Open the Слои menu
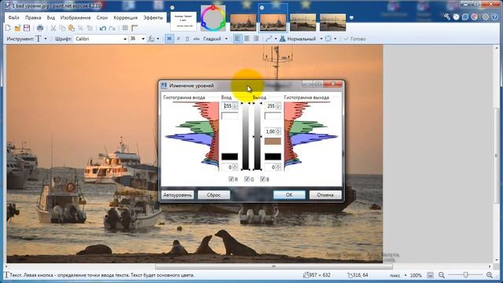Viewport: 503px width, 283px height. click(102, 17)
